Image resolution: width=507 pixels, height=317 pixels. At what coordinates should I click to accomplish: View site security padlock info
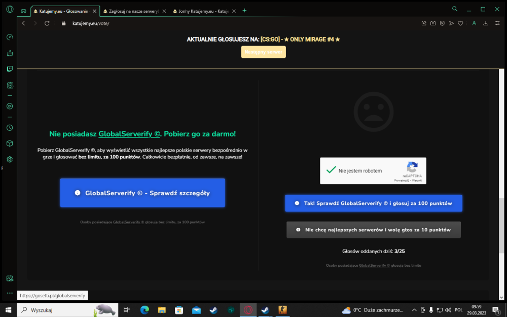[x=64, y=23]
